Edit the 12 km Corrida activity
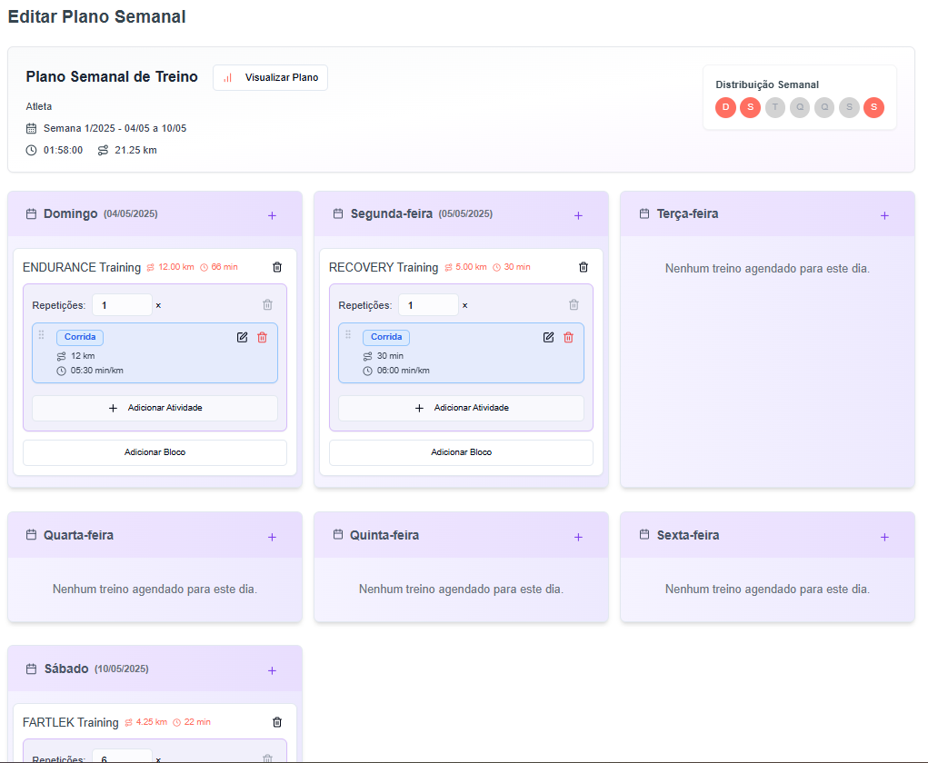This screenshot has width=928, height=763. click(242, 337)
